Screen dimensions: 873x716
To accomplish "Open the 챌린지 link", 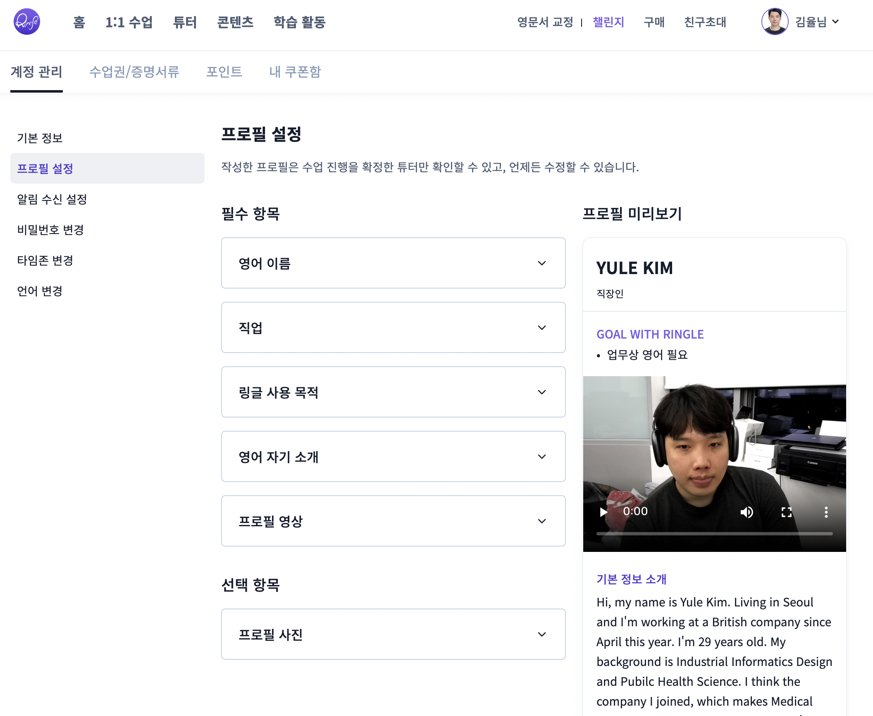I will (608, 22).
